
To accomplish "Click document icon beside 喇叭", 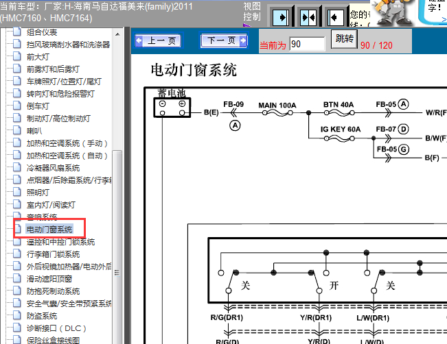I will (x=17, y=130).
